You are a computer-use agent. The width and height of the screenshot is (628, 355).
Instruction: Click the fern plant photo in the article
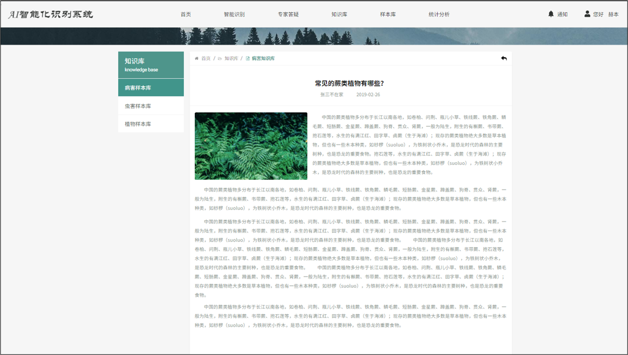(251, 146)
